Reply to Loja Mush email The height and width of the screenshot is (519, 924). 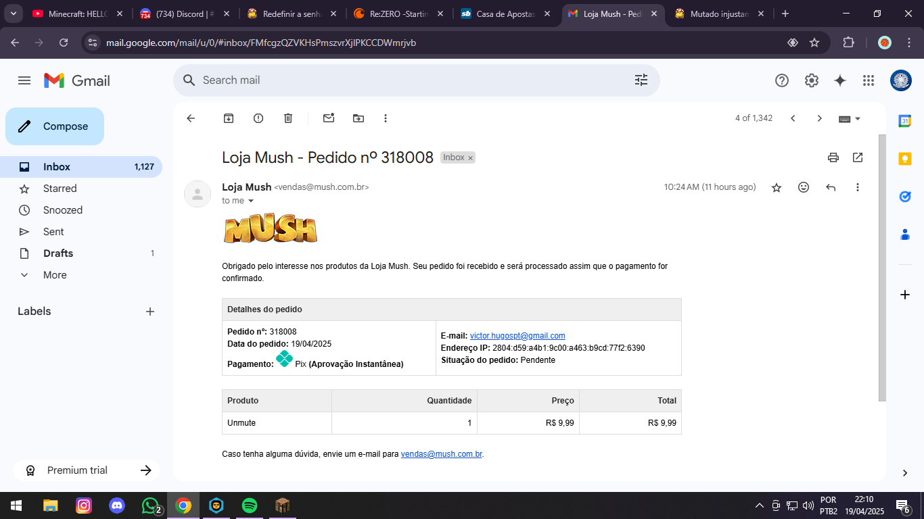[x=831, y=187]
